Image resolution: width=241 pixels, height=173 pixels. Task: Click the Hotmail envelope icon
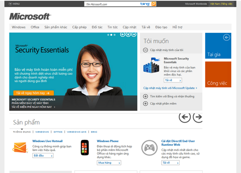(20, 147)
